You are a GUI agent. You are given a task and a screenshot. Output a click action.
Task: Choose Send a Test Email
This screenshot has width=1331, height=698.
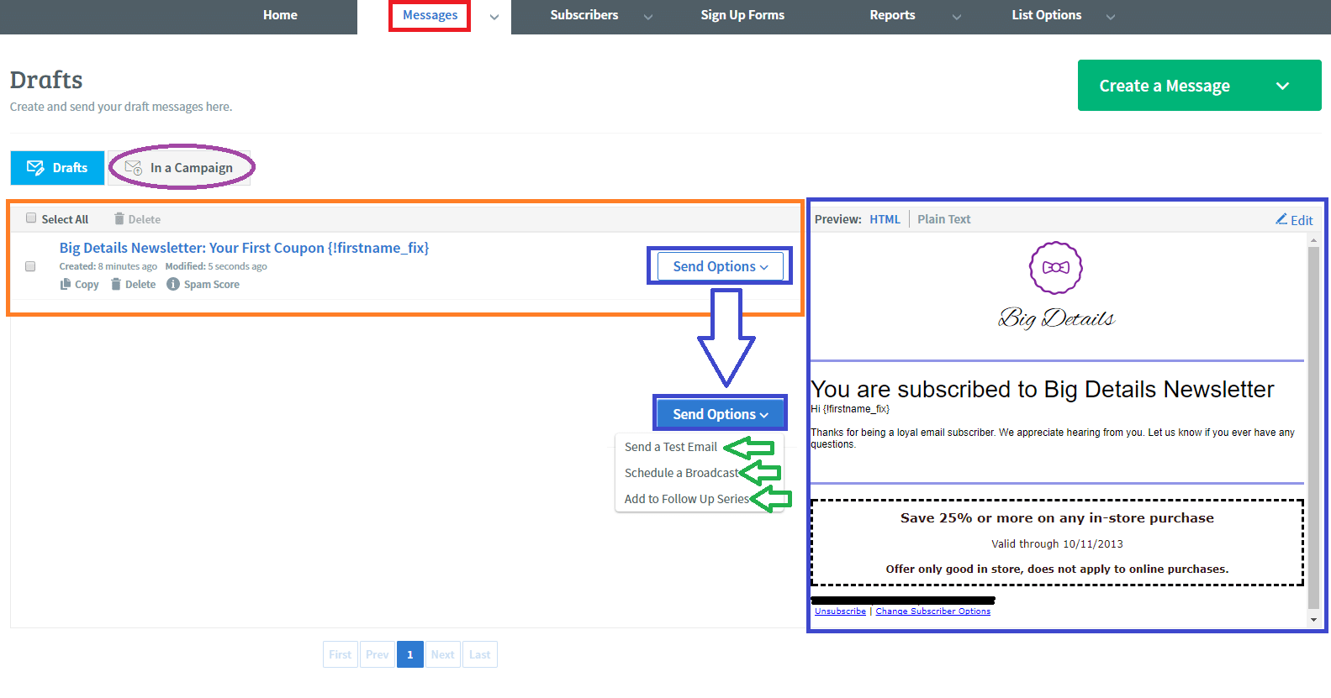[x=671, y=447]
